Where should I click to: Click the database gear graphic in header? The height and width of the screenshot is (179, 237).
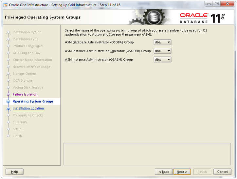pos(154,17)
